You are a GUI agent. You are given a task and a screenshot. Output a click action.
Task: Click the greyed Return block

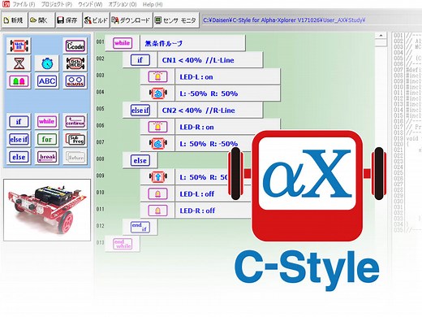pos(75,157)
